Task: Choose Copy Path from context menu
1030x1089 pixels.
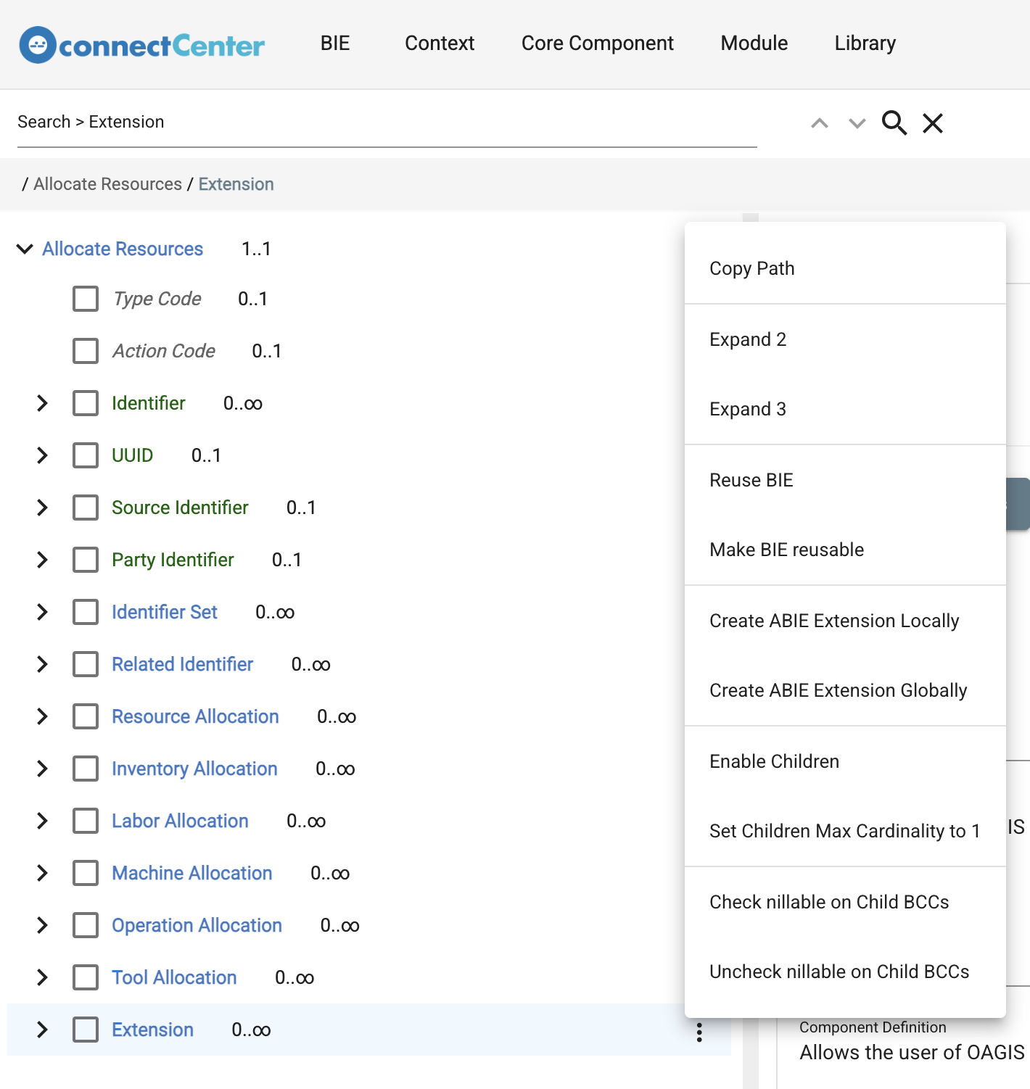Action: point(752,268)
